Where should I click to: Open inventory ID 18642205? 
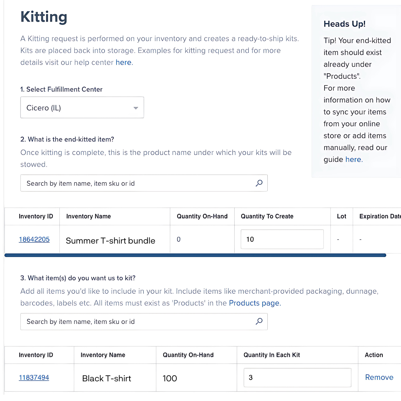click(34, 239)
